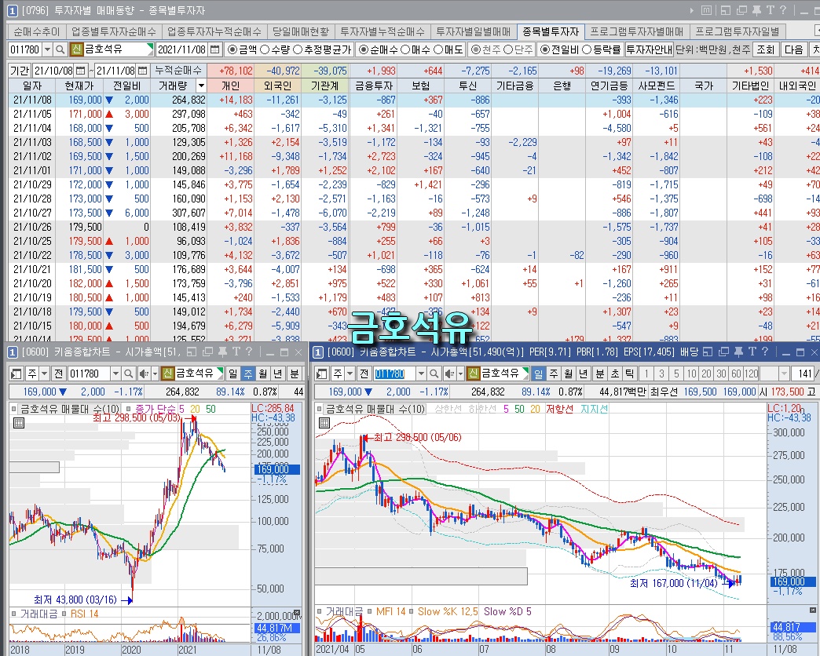The width and height of the screenshot is (820, 656).
Task: Click the grid table icon on the daily chart
Action: click(324, 423)
